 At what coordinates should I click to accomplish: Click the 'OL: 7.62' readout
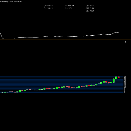pos(90,11)
